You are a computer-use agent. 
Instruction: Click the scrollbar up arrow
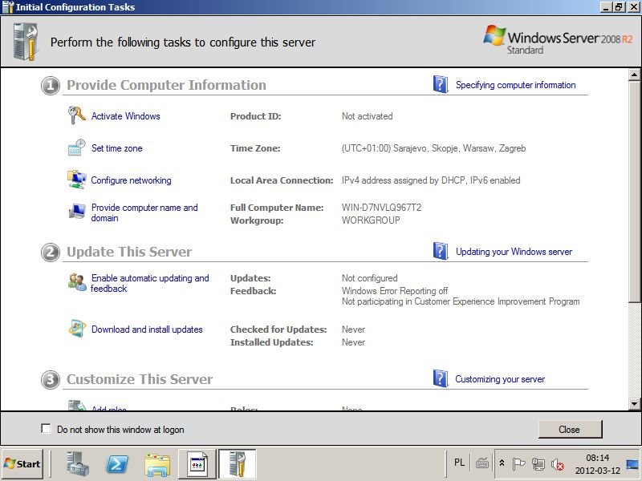tap(634, 75)
